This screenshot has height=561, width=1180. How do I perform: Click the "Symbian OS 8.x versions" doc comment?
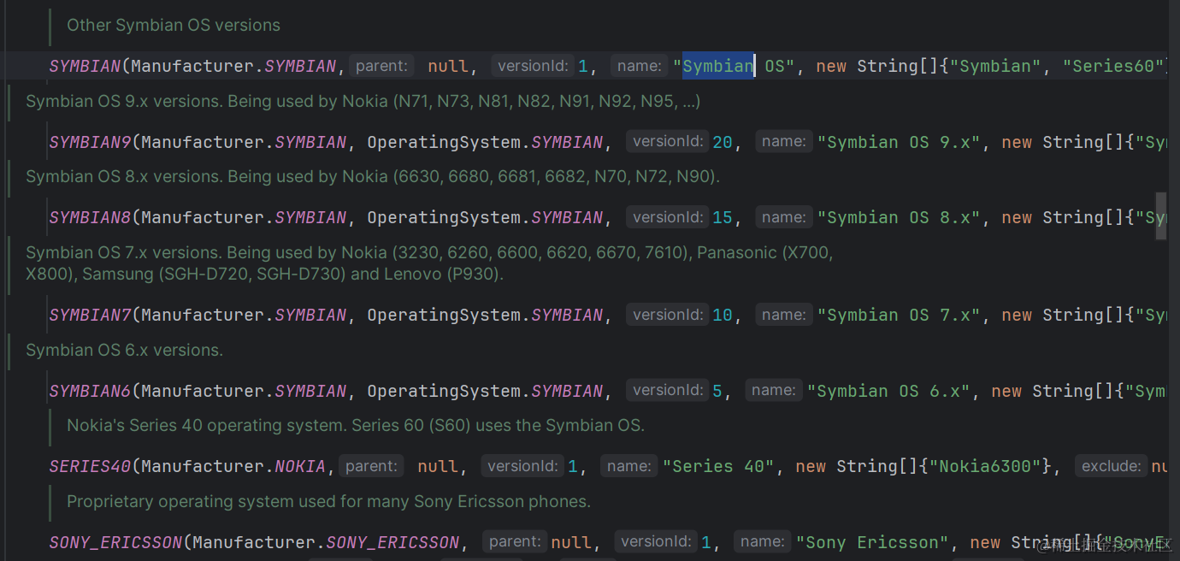373,176
